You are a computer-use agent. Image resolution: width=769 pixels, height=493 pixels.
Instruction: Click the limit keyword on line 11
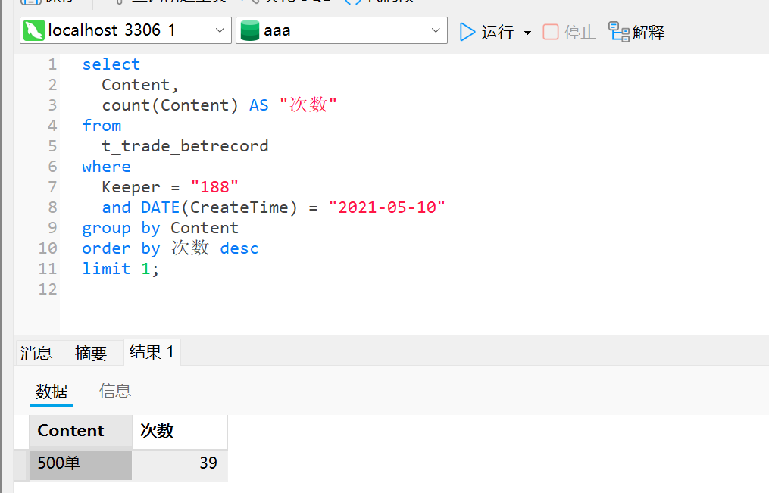106,269
